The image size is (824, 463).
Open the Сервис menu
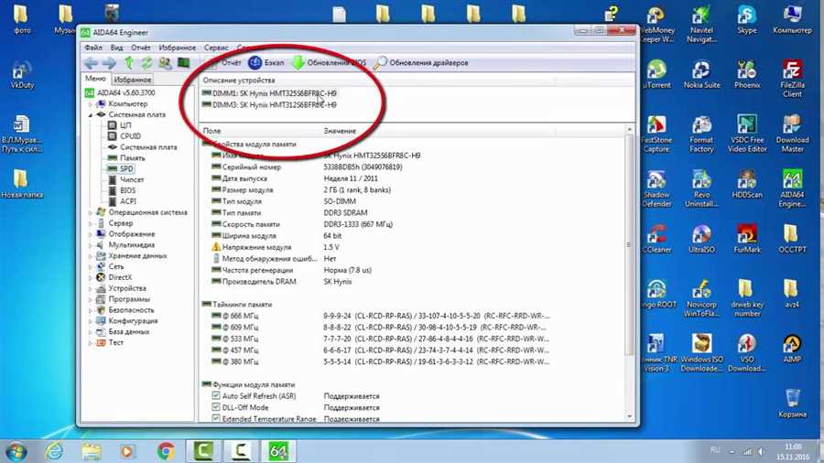[216, 48]
